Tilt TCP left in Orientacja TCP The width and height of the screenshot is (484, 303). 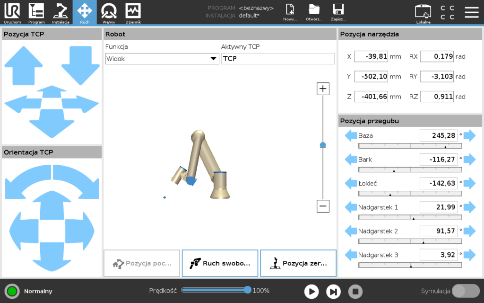click(x=24, y=231)
